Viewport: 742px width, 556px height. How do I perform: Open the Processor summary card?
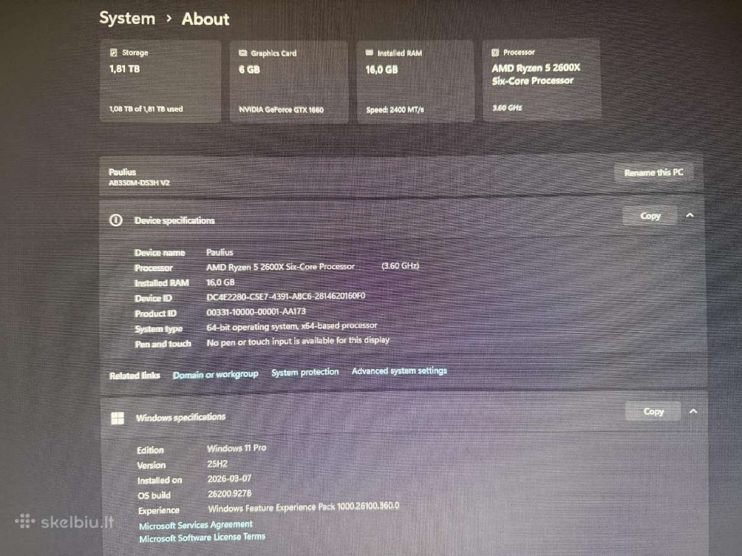tap(542, 79)
